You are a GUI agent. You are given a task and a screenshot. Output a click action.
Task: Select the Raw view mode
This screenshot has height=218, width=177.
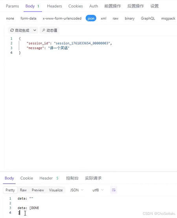click(x=23, y=190)
